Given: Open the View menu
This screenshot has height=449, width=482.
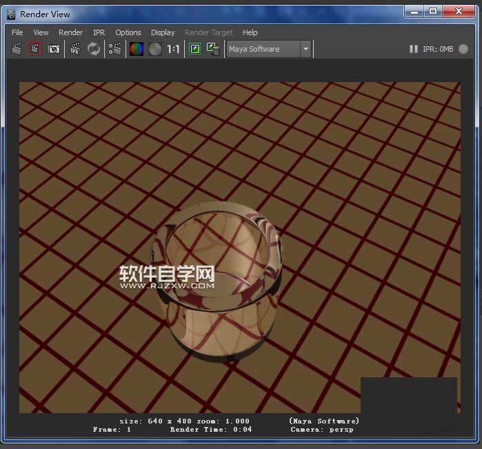Looking at the screenshot, I should (x=41, y=32).
